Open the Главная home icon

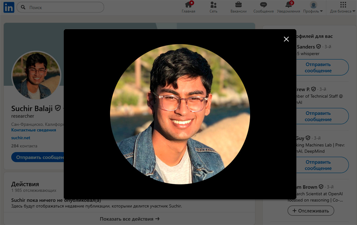click(x=188, y=5)
